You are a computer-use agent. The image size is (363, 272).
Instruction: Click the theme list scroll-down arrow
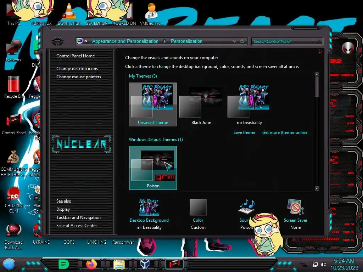(317, 188)
